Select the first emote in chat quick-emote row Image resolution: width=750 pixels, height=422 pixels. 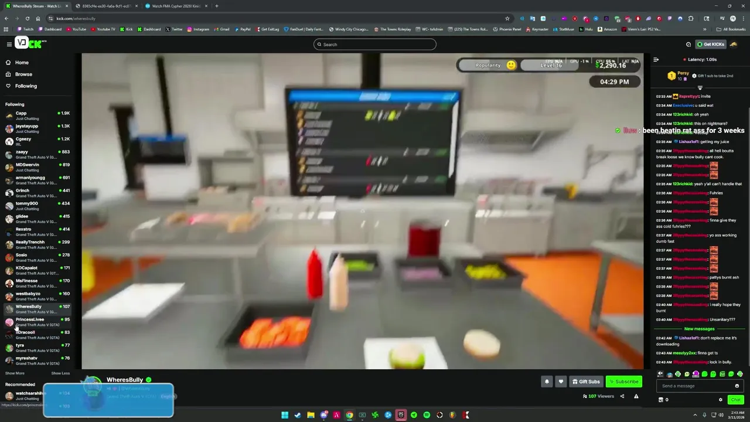pos(660,374)
